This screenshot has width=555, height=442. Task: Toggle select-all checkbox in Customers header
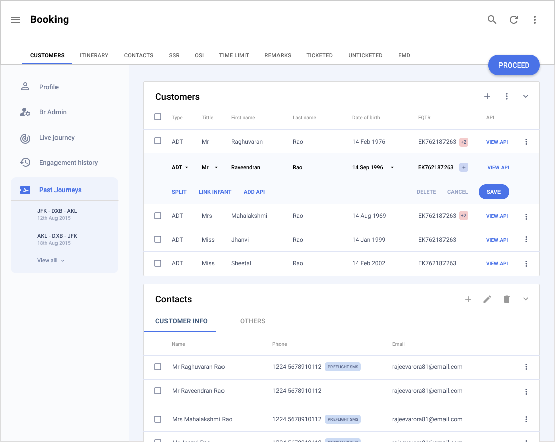pos(158,117)
